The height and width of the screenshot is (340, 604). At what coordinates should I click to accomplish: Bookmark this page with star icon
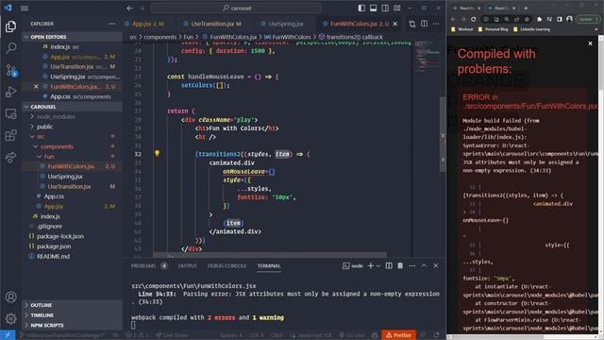[x=527, y=19]
